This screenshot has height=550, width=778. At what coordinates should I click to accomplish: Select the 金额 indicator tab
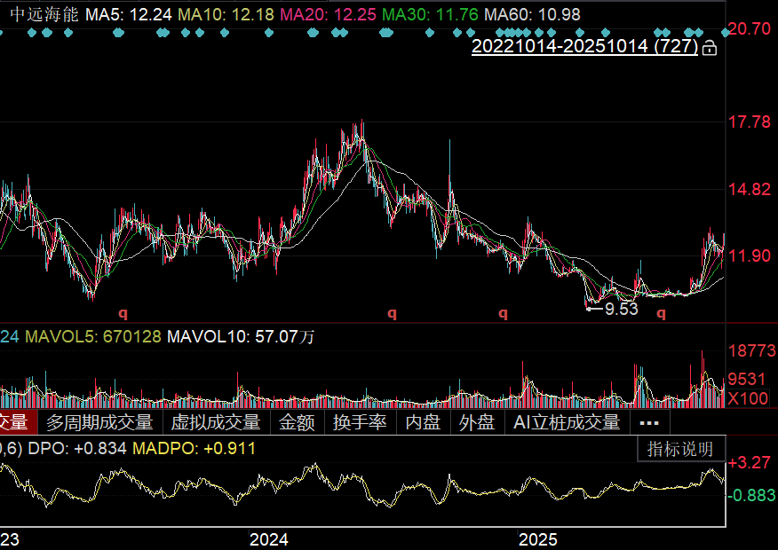tap(297, 423)
